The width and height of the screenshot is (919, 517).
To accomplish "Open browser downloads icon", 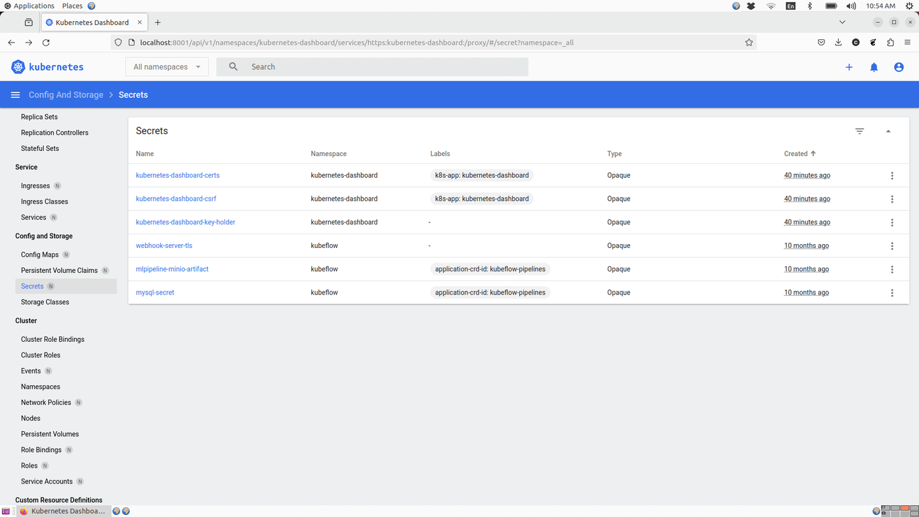I will (x=838, y=43).
